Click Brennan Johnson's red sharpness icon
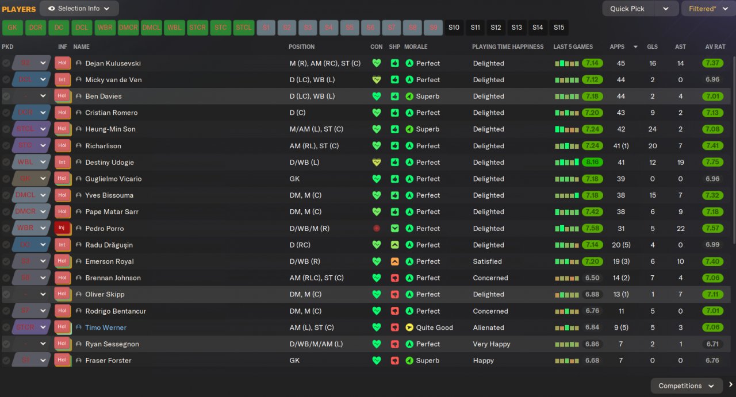This screenshot has height=397, width=736. (394, 278)
